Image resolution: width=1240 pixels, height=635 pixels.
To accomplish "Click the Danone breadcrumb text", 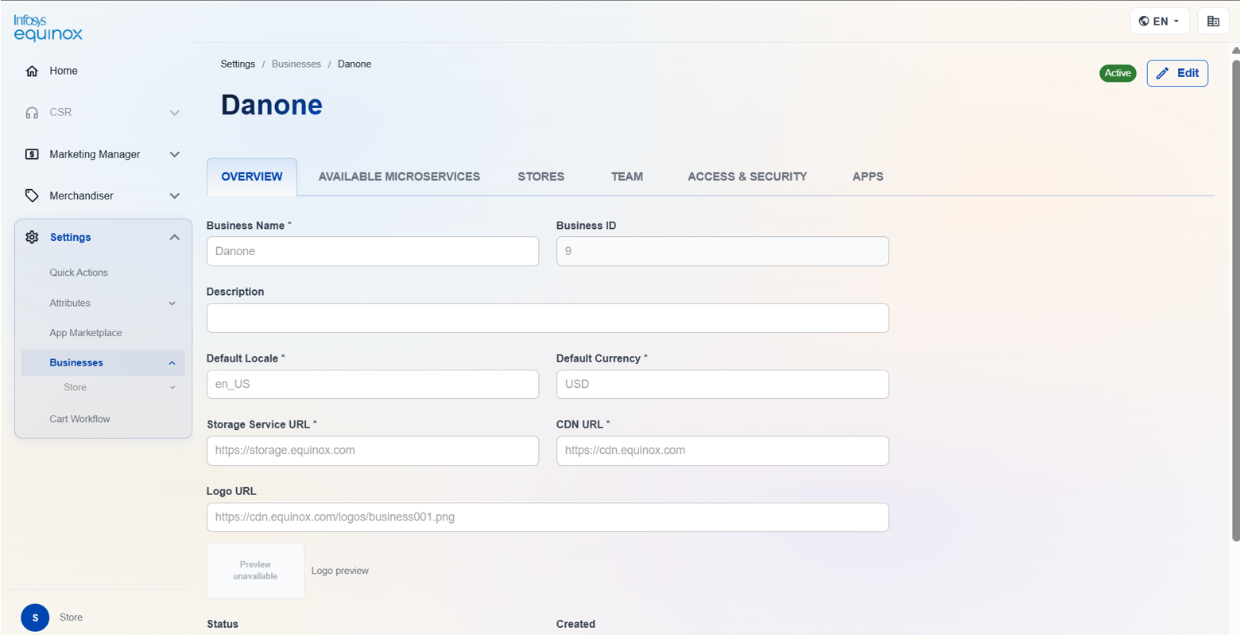I will click(355, 64).
